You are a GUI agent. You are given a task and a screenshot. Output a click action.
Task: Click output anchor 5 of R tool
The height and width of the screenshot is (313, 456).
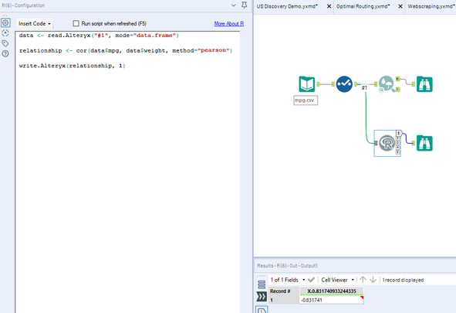(398, 152)
